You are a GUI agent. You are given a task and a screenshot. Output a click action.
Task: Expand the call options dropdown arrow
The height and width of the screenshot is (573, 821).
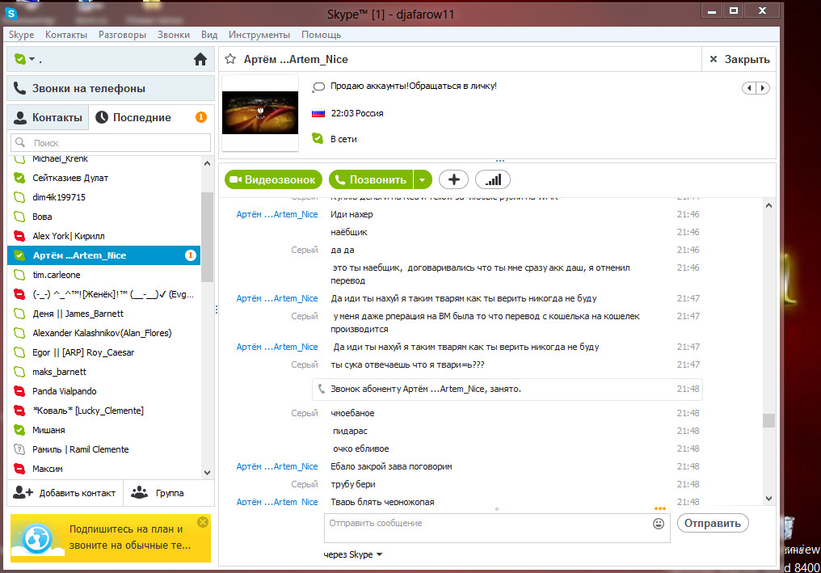423,179
